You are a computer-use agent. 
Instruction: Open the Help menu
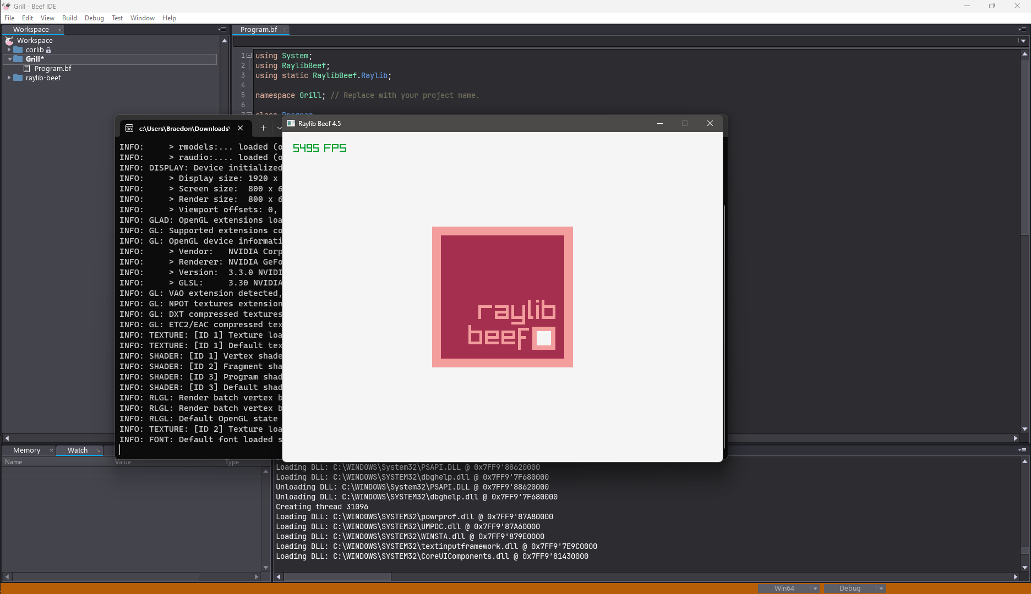169,18
